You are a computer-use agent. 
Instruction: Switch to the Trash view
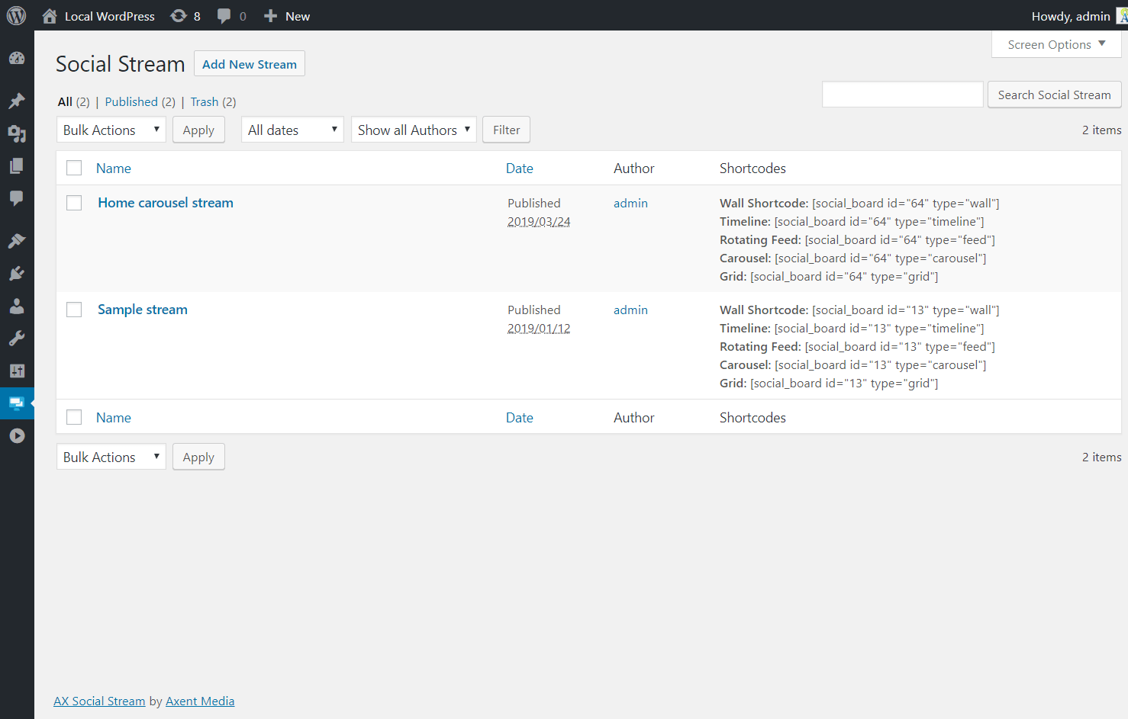pyautogui.click(x=204, y=102)
